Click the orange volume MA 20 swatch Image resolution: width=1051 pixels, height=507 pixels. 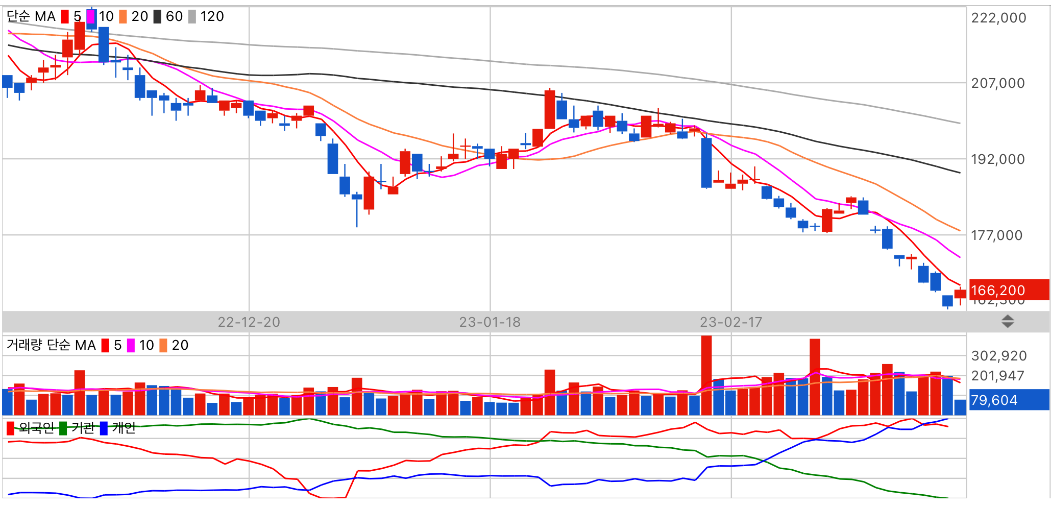[163, 346]
